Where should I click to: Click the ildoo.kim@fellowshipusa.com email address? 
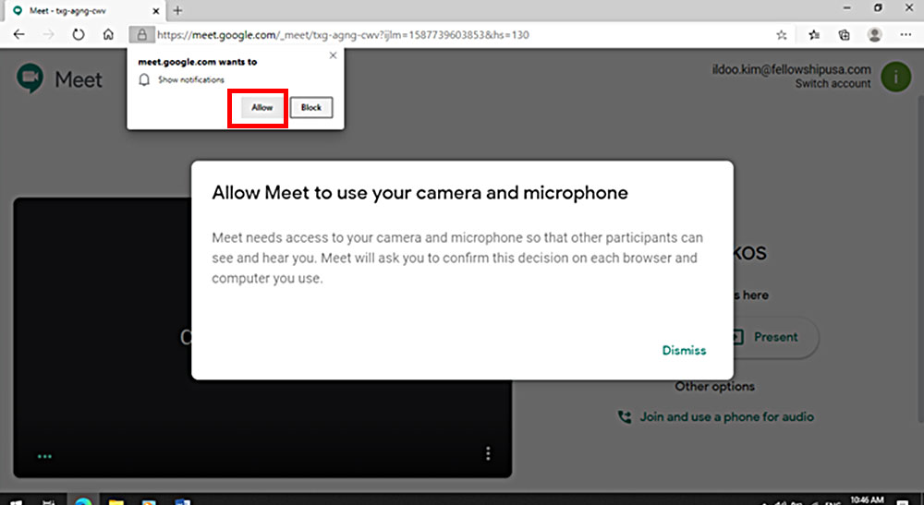click(x=792, y=69)
